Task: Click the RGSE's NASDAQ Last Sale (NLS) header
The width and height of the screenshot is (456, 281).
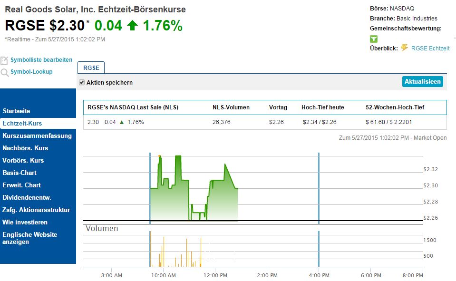Action: (133, 107)
